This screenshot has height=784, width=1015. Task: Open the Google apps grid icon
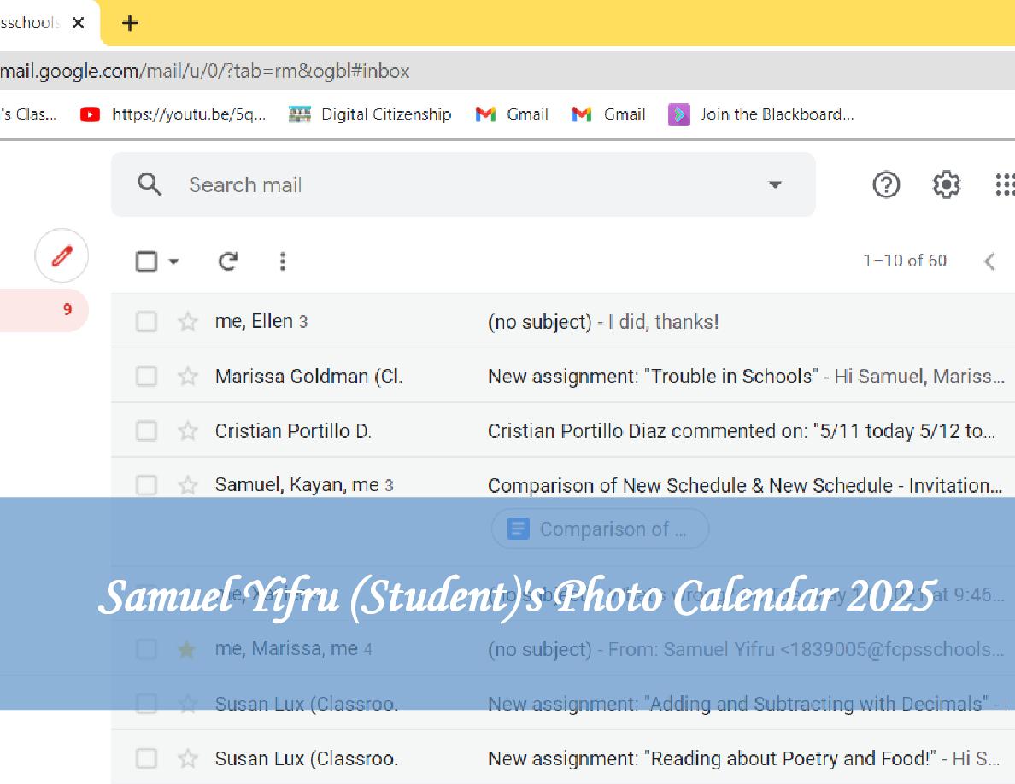point(1005,184)
